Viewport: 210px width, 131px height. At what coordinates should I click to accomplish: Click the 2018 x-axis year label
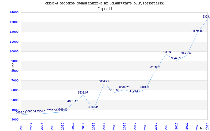tap(145, 126)
